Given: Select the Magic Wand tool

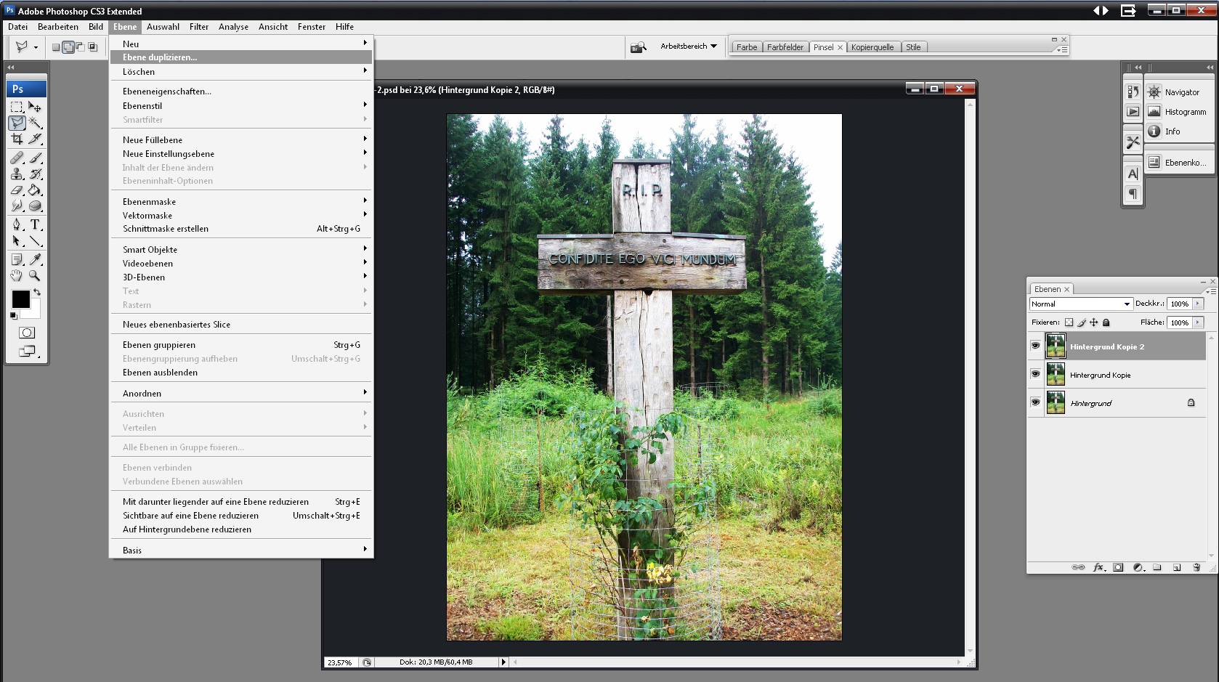Looking at the screenshot, I should point(35,123).
